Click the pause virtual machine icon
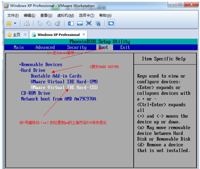Screen dimensions: 200x169 9,24
